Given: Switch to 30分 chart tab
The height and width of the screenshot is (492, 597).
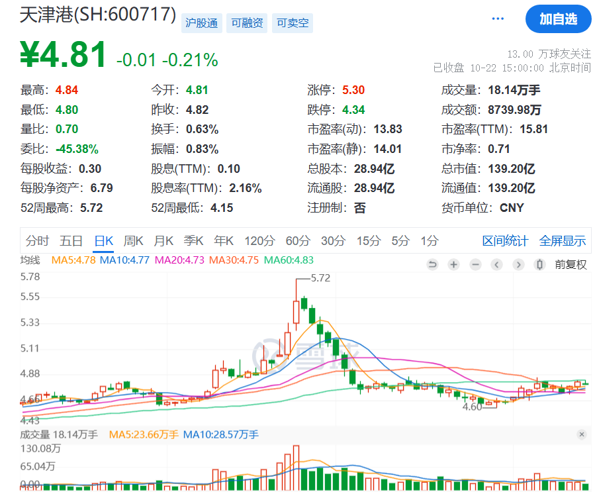Looking at the screenshot, I should (333, 240).
